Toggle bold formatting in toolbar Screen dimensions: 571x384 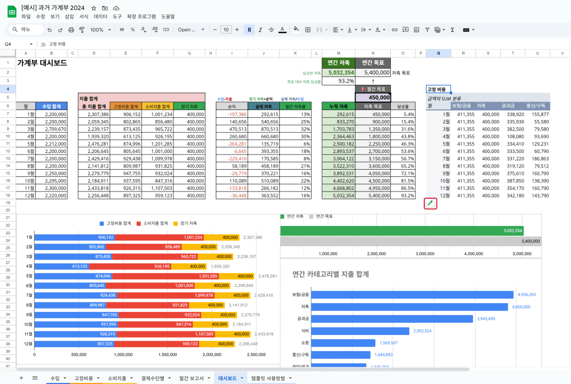click(249, 30)
